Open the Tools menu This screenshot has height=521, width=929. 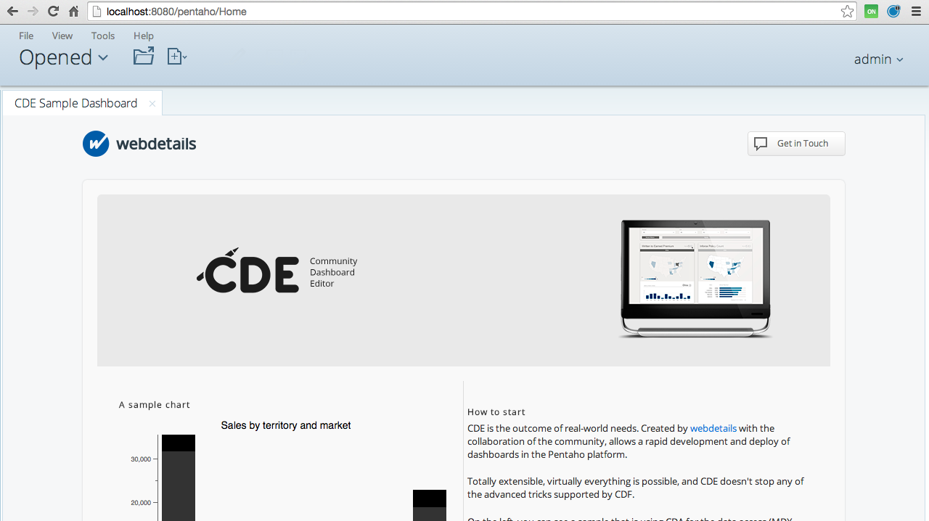(103, 36)
